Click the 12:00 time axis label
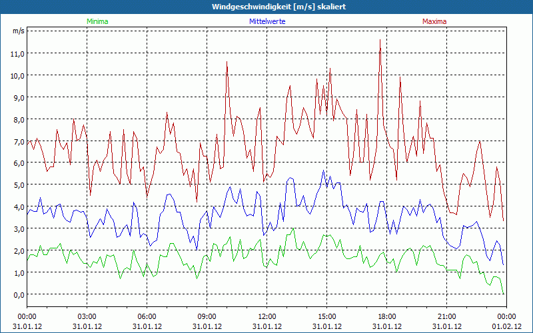This screenshot has width=533, height=333. point(267,317)
